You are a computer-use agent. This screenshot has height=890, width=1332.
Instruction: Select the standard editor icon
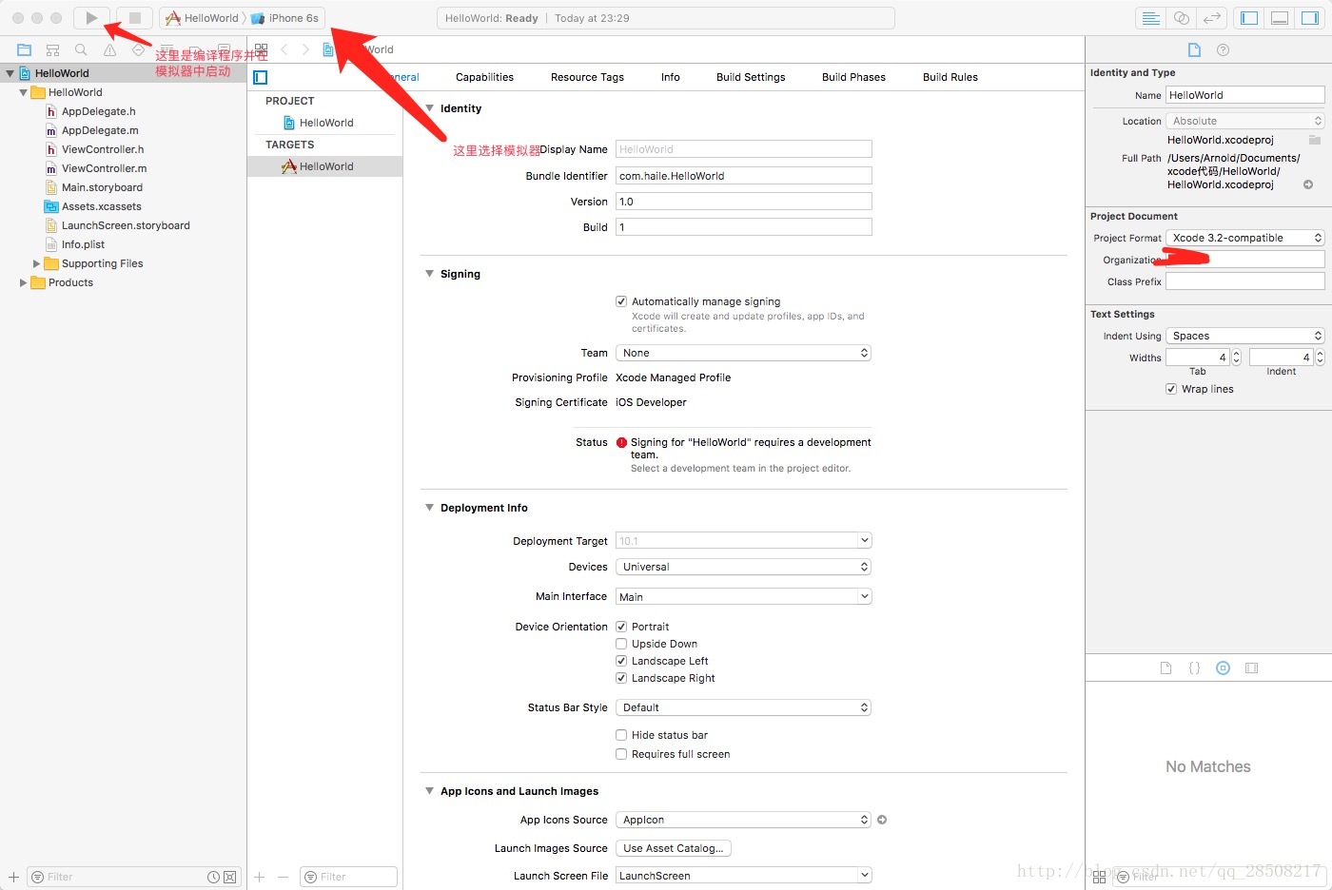click(1150, 18)
